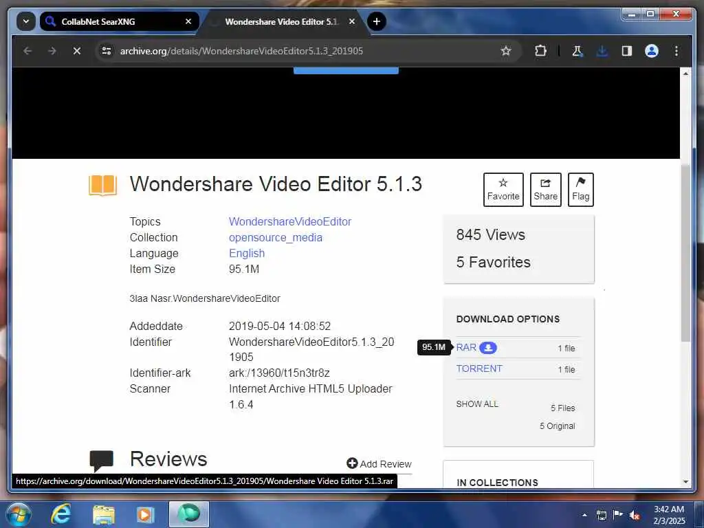
Task: Select the active browser taskbar button
Action: 188,514
